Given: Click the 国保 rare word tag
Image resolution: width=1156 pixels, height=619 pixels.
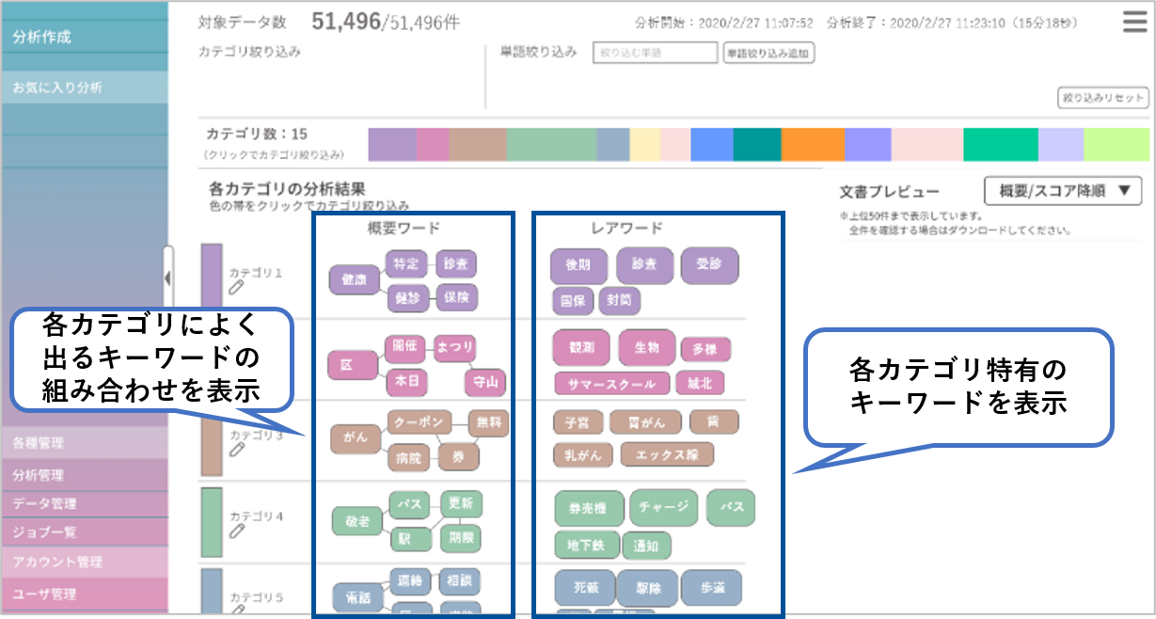Looking at the screenshot, I should click(x=572, y=301).
